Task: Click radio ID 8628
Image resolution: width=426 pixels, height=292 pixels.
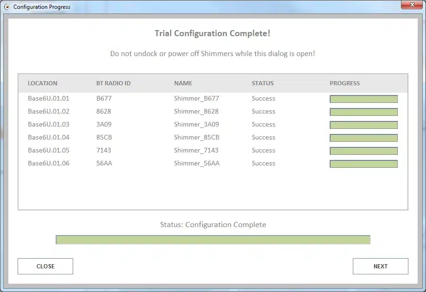Action: [x=104, y=112]
